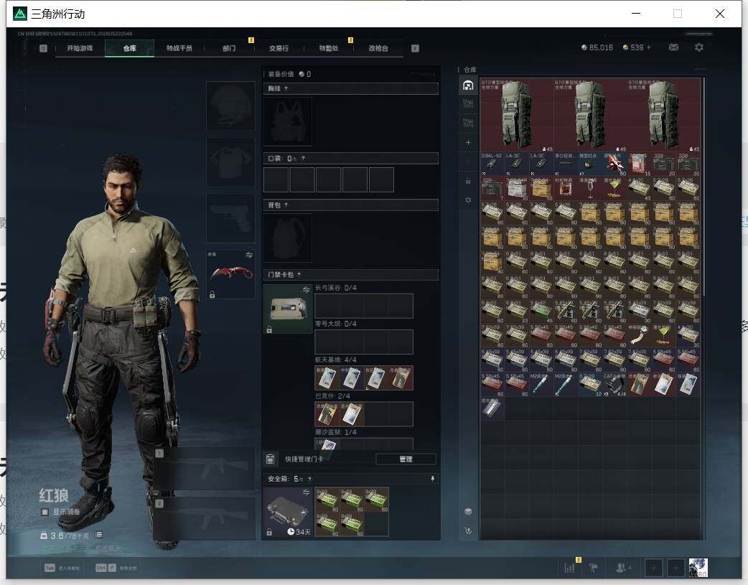
Task: Open the 特勤处 tab
Action: [x=329, y=48]
